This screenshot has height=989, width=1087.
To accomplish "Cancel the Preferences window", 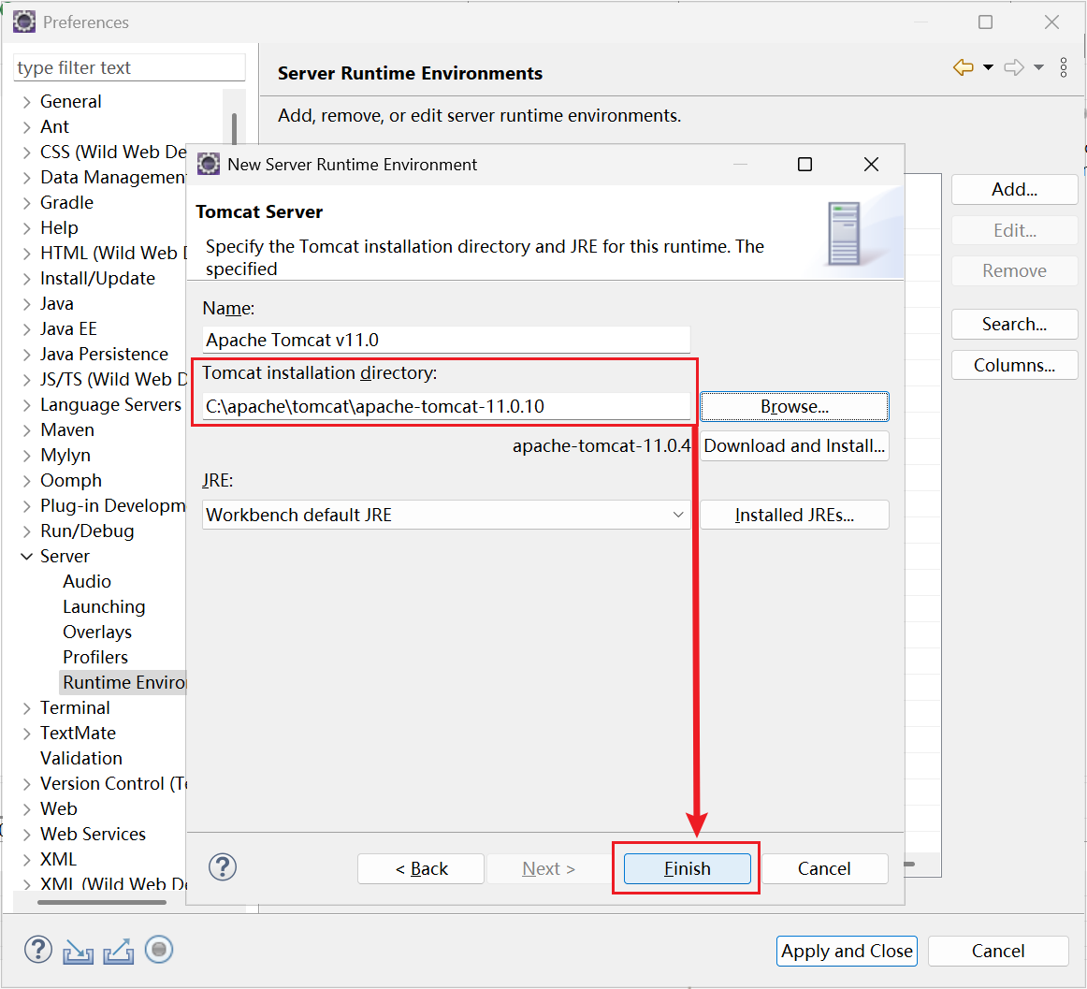I will point(997,951).
